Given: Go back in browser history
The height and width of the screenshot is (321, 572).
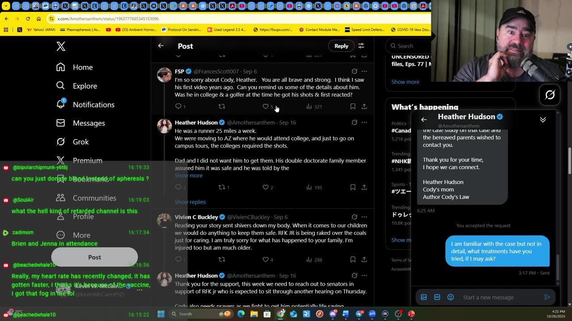Looking at the screenshot, I should coord(6,19).
